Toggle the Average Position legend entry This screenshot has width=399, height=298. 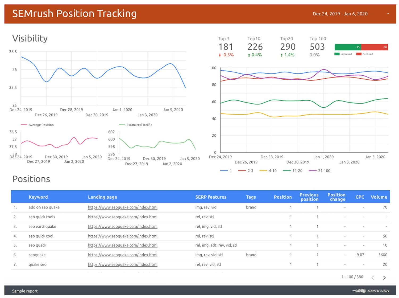(37, 125)
